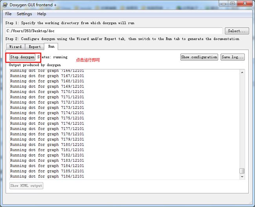This screenshot has width=255, height=207.
Task: Click log line 'graph 7172/12101'
Action: coord(47,102)
